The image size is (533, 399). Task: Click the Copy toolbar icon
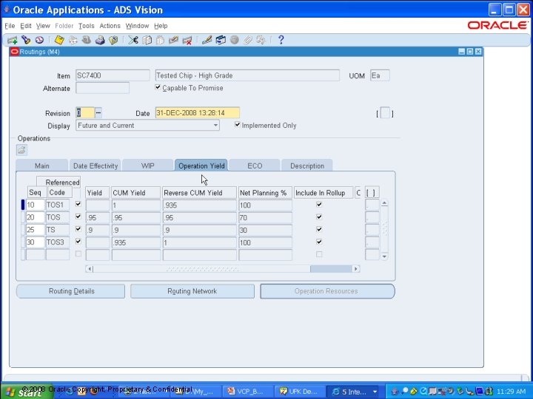pos(147,40)
